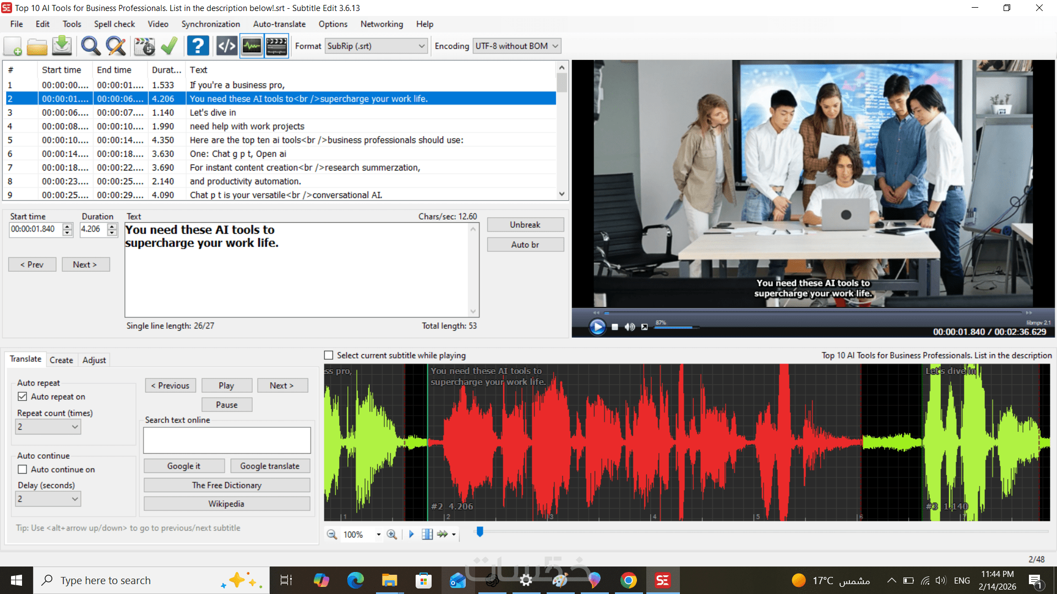Click the New subtitle file icon
Viewport: 1057px width, 594px height.
click(13, 46)
